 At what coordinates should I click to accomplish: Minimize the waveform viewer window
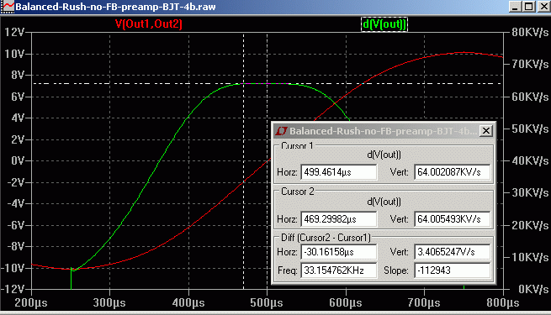pyautogui.click(x=515, y=7)
